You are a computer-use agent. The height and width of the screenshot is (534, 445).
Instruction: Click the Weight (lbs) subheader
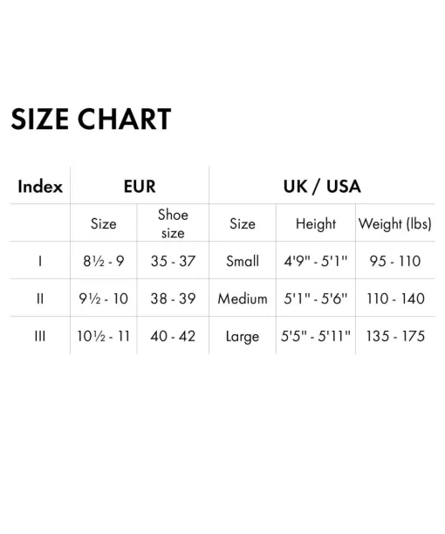pos(395,223)
